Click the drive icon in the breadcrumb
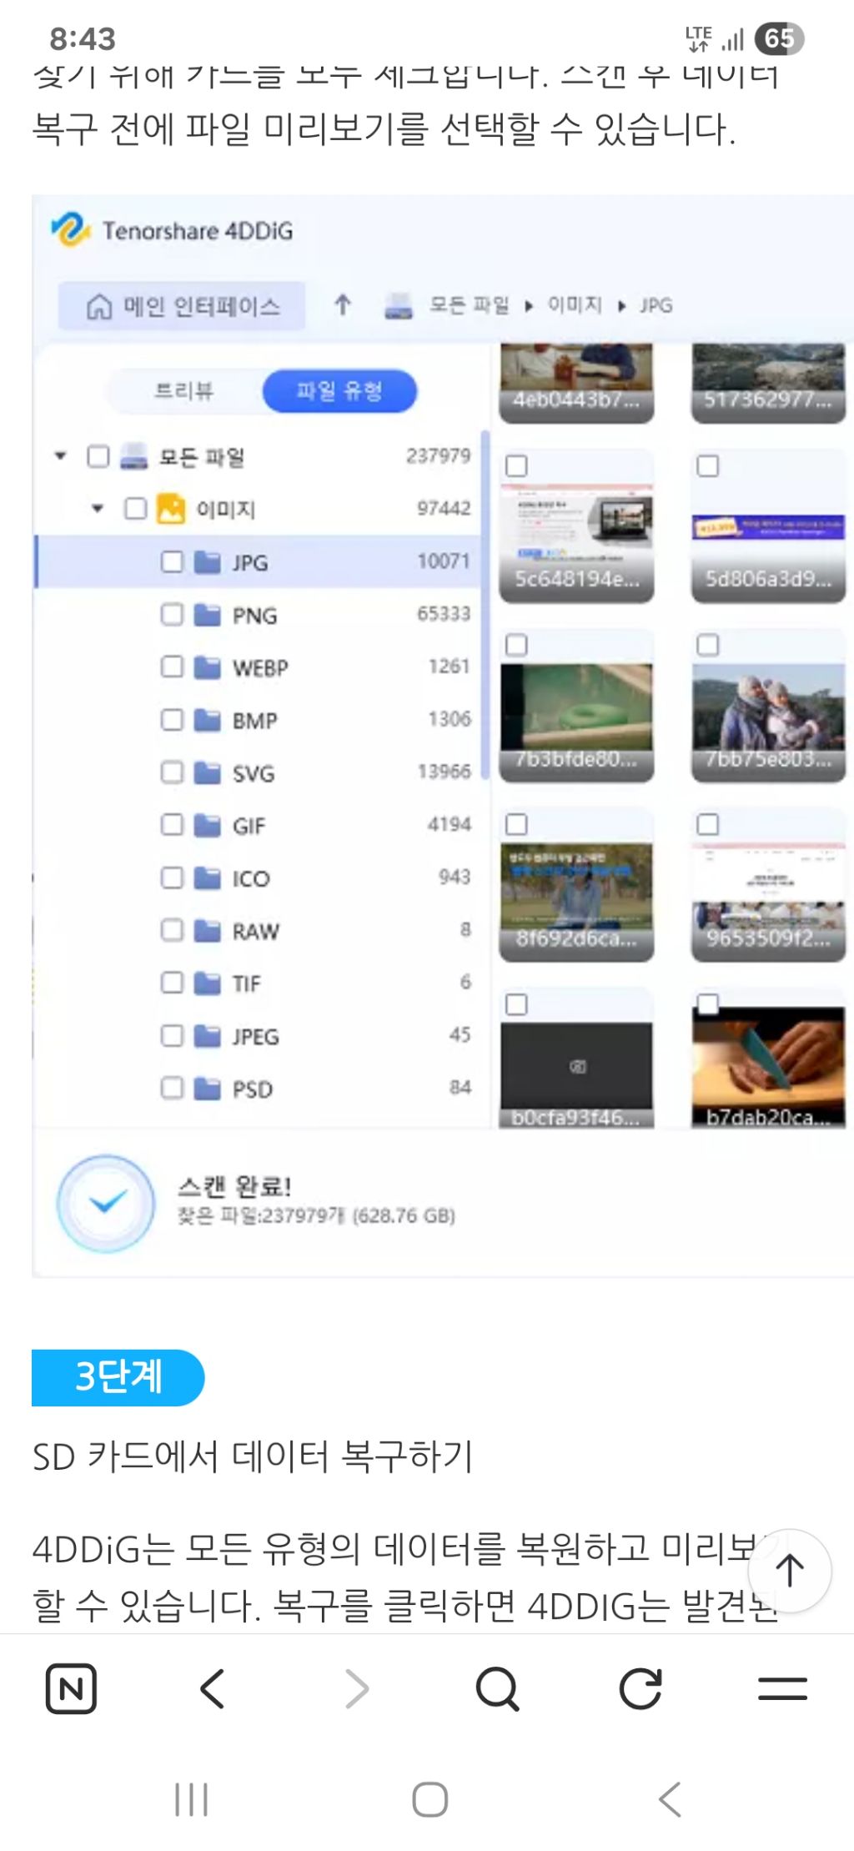The width and height of the screenshot is (854, 1851). click(399, 306)
